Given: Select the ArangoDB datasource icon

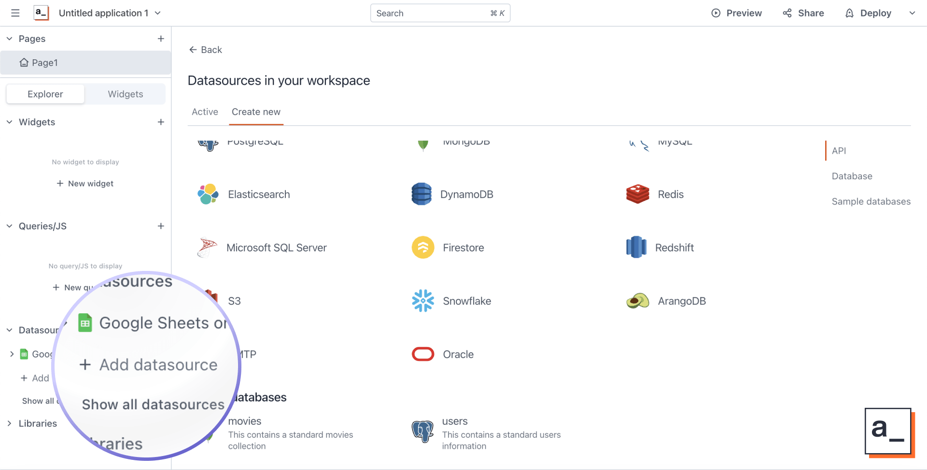Looking at the screenshot, I should pos(637,300).
